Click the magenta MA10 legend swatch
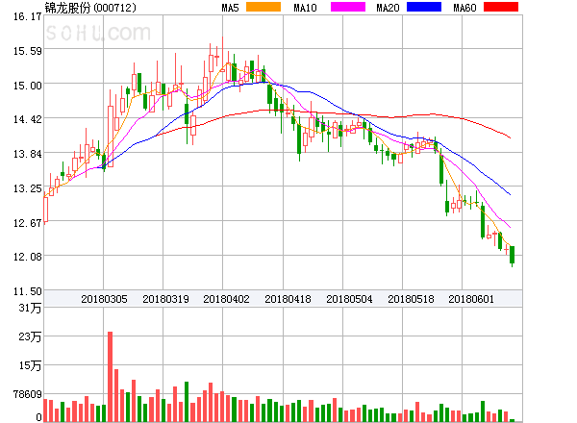This screenshot has width=577, height=423. click(x=348, y=7)
